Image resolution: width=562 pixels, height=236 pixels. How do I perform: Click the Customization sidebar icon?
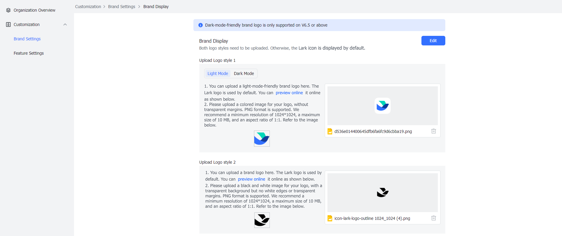point(8,24)
